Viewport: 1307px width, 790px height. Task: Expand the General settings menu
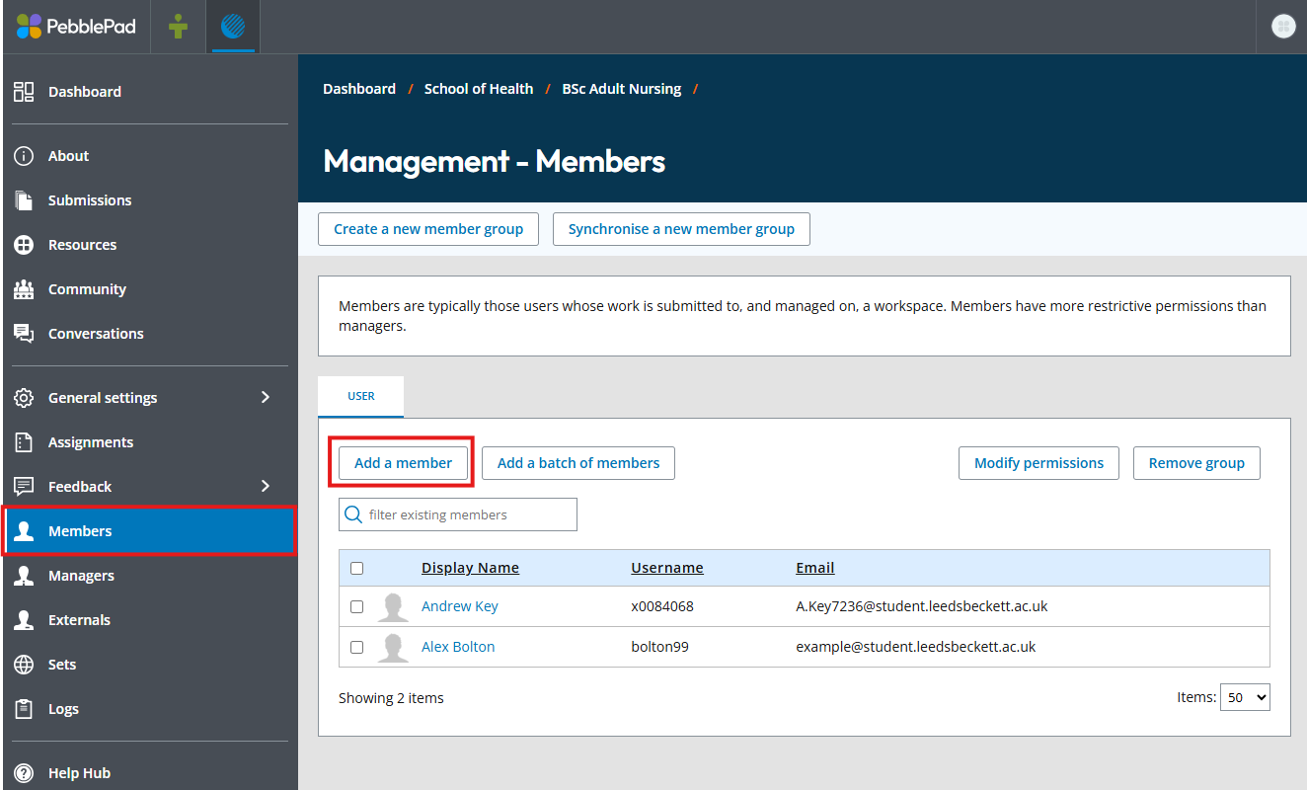pyautogui.click(x=103, y=397)
